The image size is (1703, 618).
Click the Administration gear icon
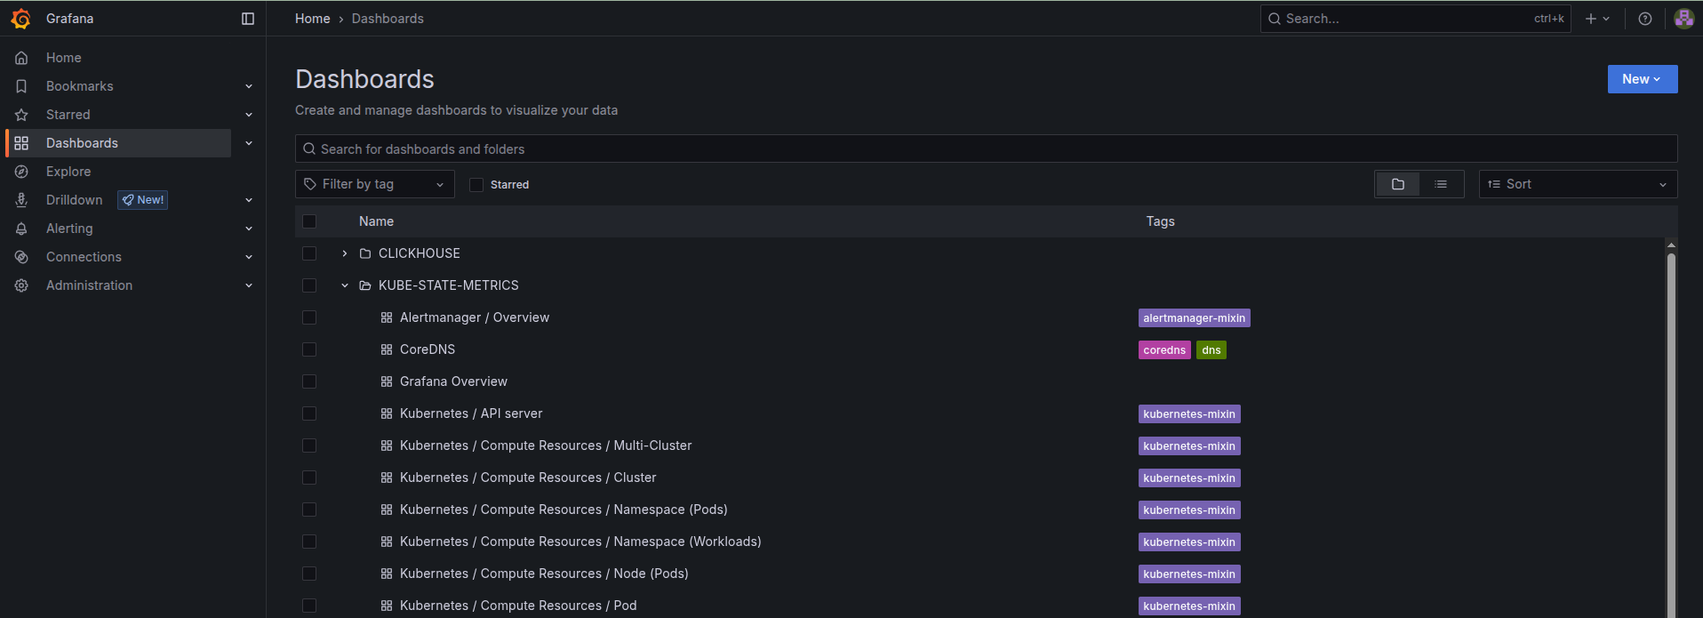[21, 285]
